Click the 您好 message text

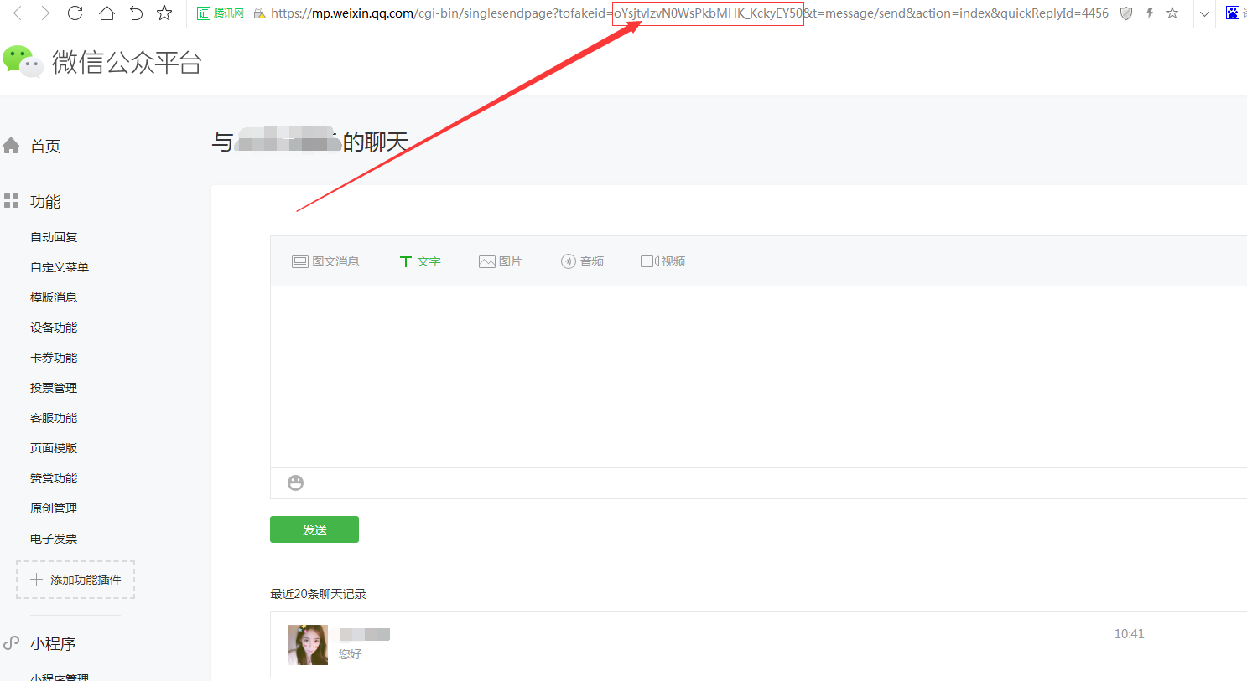click(x=350, y=654)
